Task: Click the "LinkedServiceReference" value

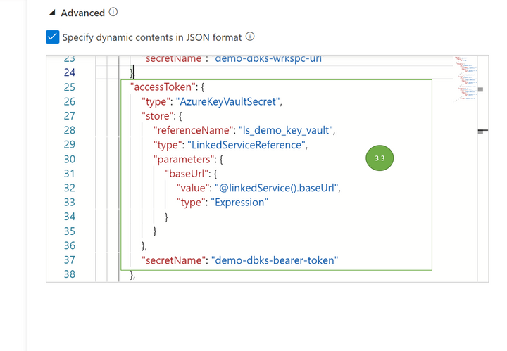Action: (246, 145)
